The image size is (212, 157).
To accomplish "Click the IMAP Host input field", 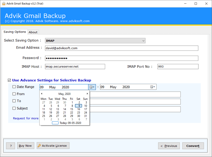I will click(75, 67).
